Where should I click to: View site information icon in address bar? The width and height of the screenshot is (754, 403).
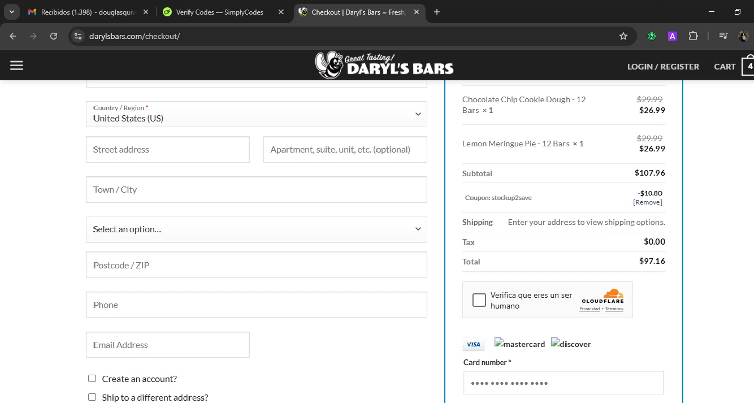(77, 36)
